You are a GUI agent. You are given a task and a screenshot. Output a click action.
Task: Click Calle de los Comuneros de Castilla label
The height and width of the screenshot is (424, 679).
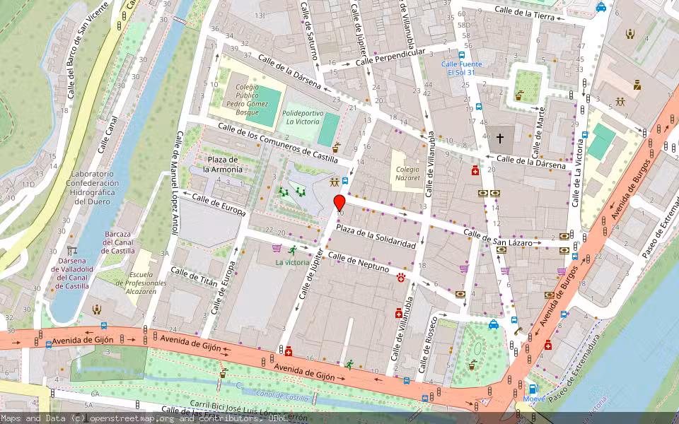(277, 142)
